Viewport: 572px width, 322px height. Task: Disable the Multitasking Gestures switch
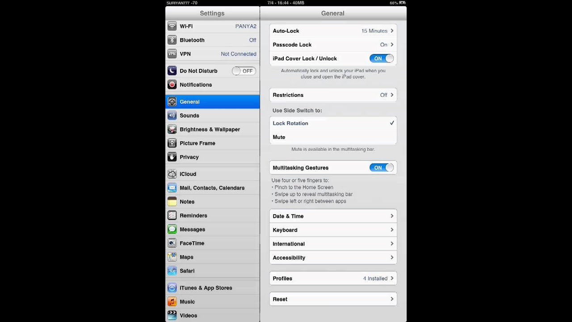point(382,168)
